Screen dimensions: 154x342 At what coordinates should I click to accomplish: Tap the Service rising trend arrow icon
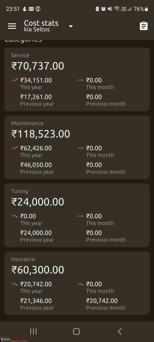[x=15, y=80]
